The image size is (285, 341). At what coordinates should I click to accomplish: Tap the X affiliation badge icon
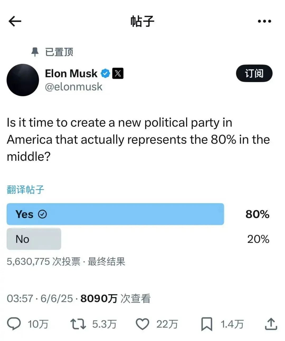click(x=118, y=73)
